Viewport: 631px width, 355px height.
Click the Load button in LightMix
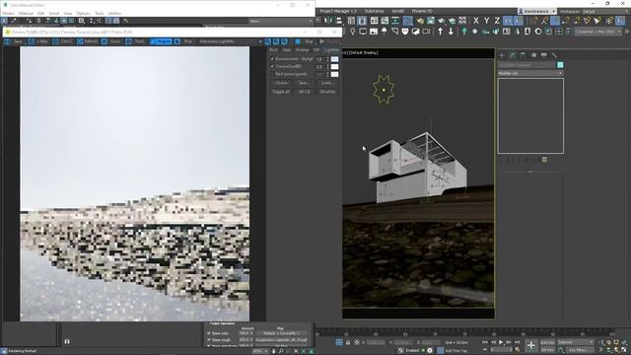326,83
